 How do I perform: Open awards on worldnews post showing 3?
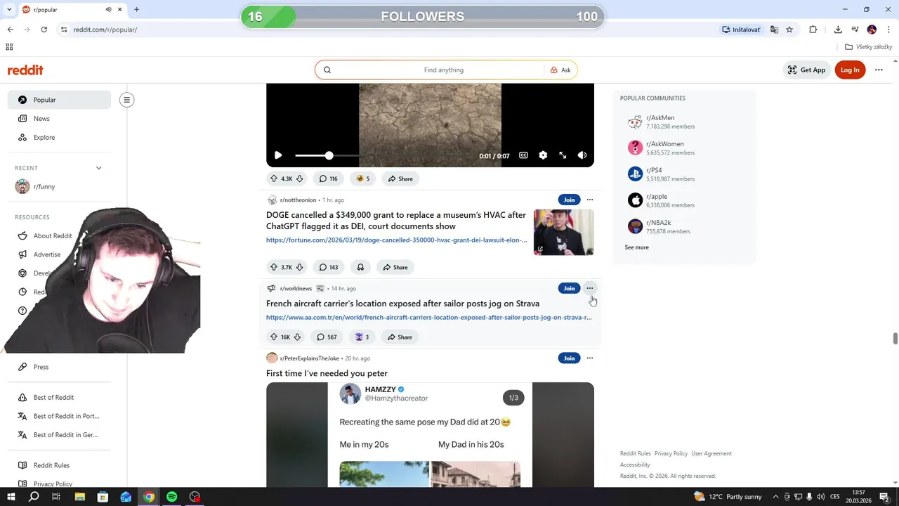pos(362,337)
